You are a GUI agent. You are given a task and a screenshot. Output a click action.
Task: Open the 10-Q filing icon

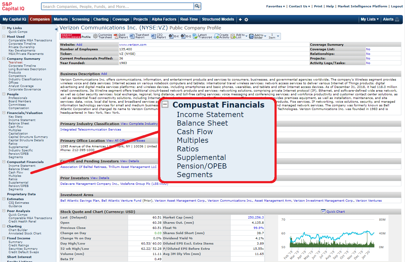[x=183, y=36]
